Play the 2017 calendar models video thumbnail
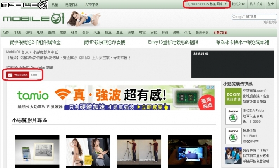Image resolution: width=279 pixels, height=168 pixels. (x=88, y=152)
